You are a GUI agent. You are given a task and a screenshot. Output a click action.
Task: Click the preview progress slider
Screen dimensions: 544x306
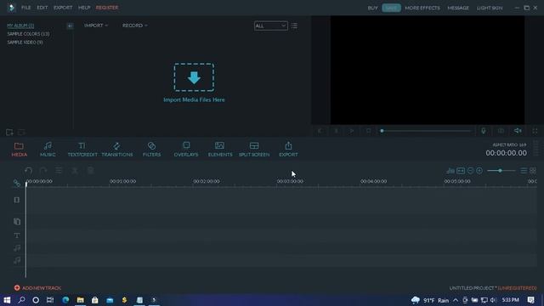[x=426, y=131]
